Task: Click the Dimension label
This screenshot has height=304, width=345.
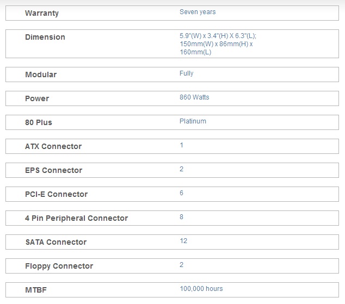Action: [45, 37]
